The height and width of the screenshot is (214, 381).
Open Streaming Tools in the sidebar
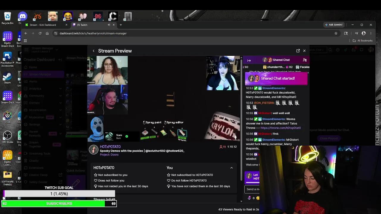click(40, 154)
